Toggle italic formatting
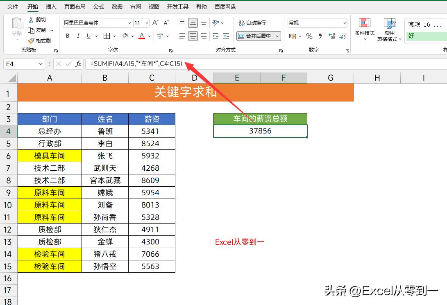The height and width of the screenshot is (305, 447). click(77, 36)
